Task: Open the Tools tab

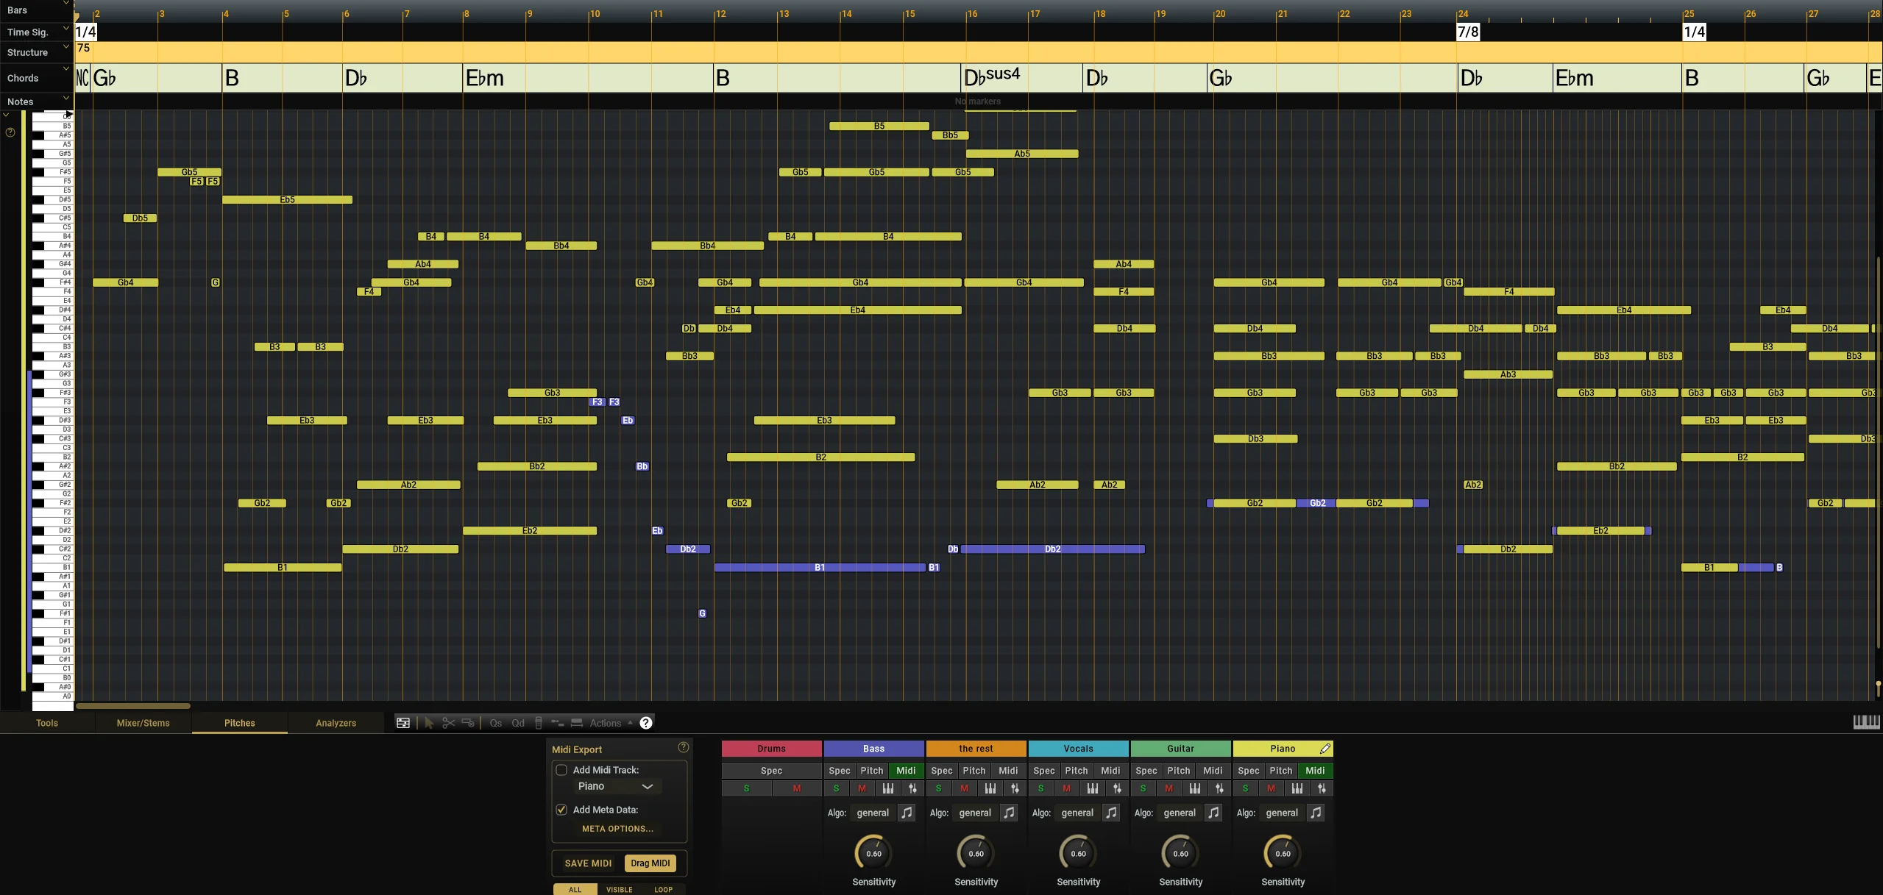Action: coord(47,723)
